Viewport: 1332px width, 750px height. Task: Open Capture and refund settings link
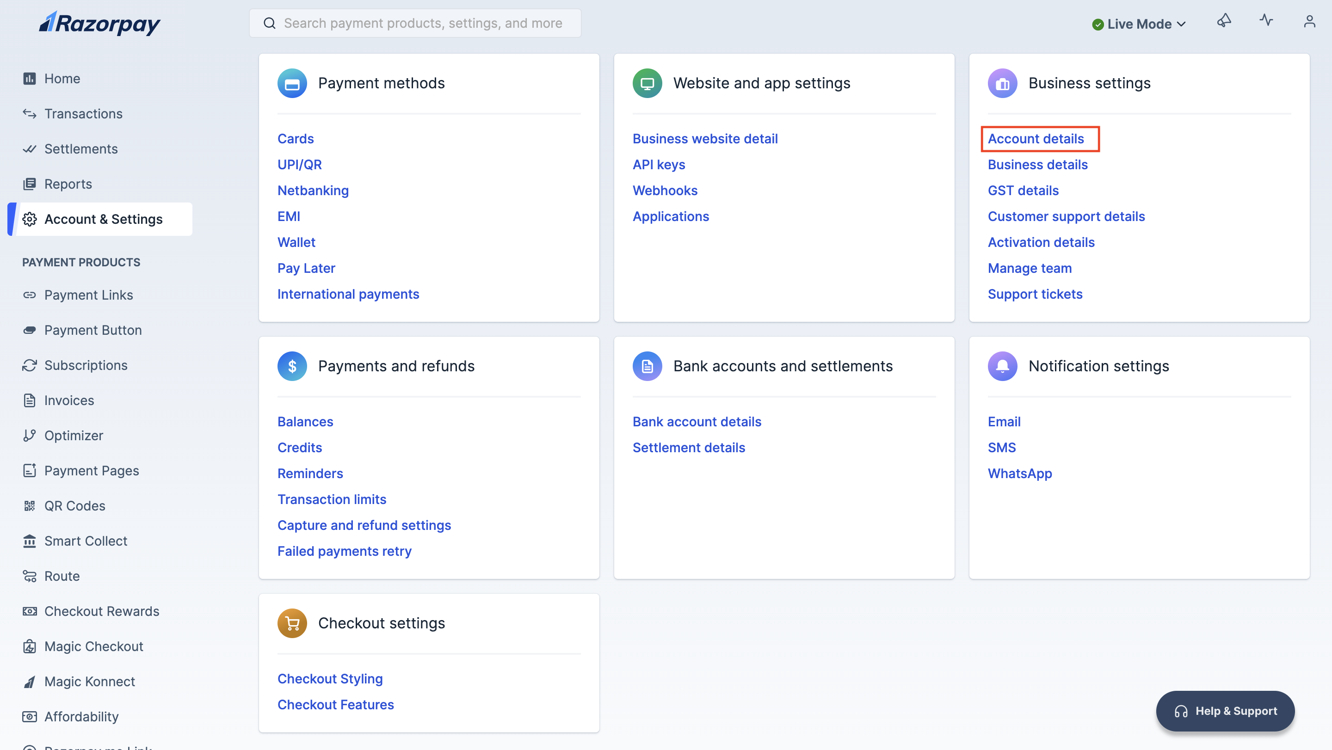point(364,525)
